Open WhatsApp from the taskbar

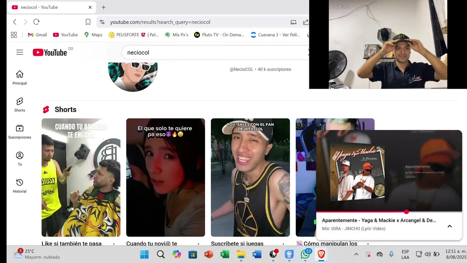305,254
